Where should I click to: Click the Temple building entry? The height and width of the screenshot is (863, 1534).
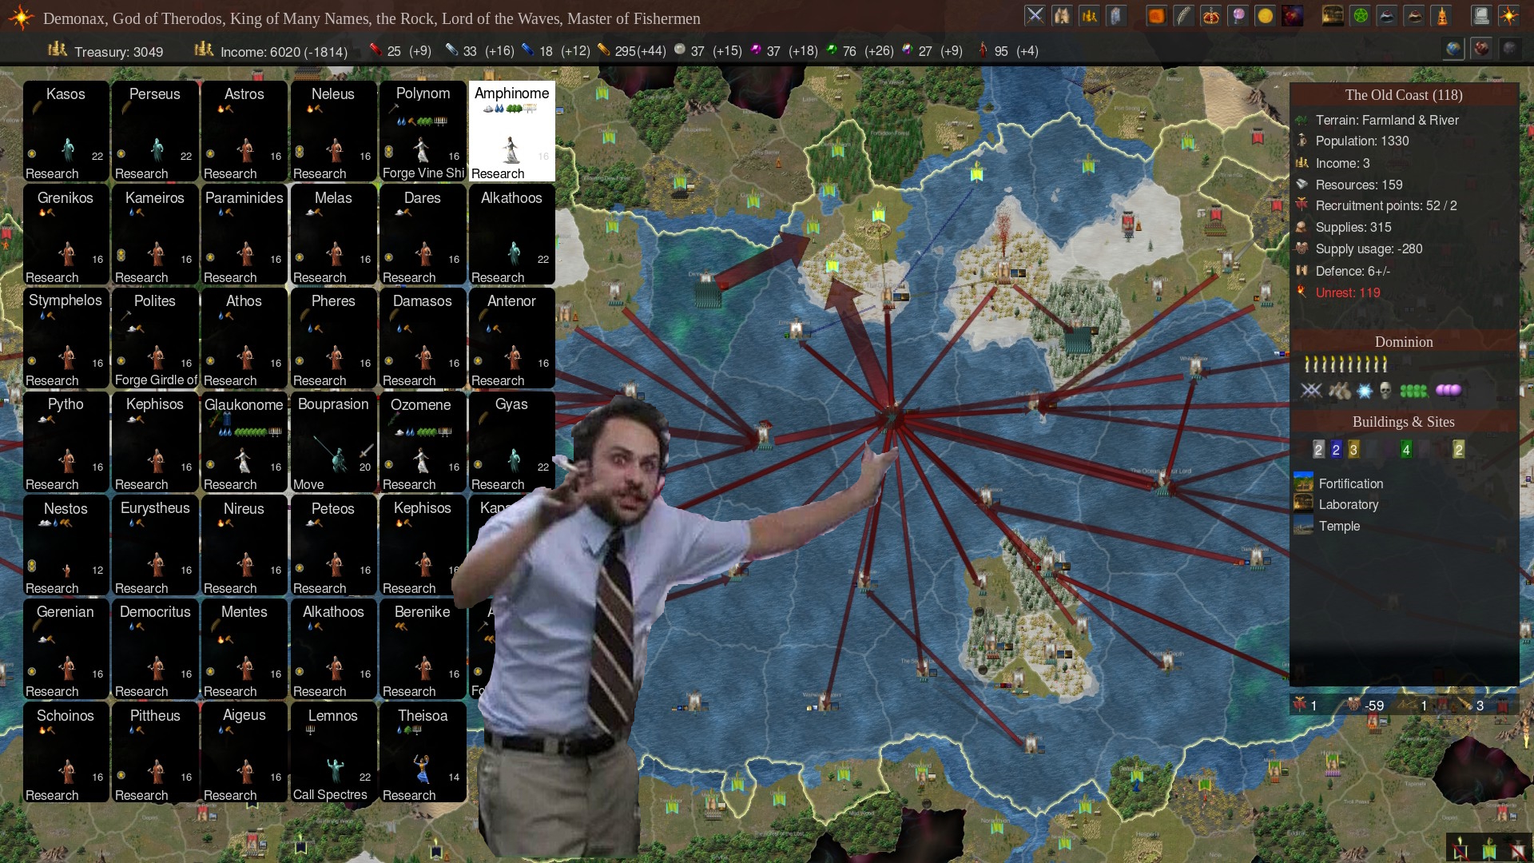click(x=1339, y=526)
